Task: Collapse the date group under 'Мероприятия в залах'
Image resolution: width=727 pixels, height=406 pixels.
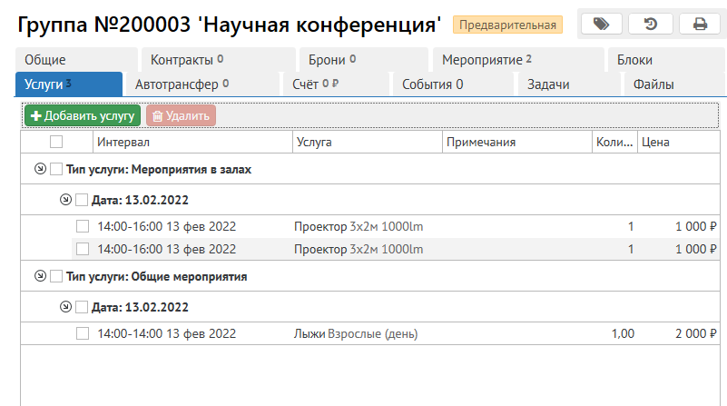Action: [64, 200]
